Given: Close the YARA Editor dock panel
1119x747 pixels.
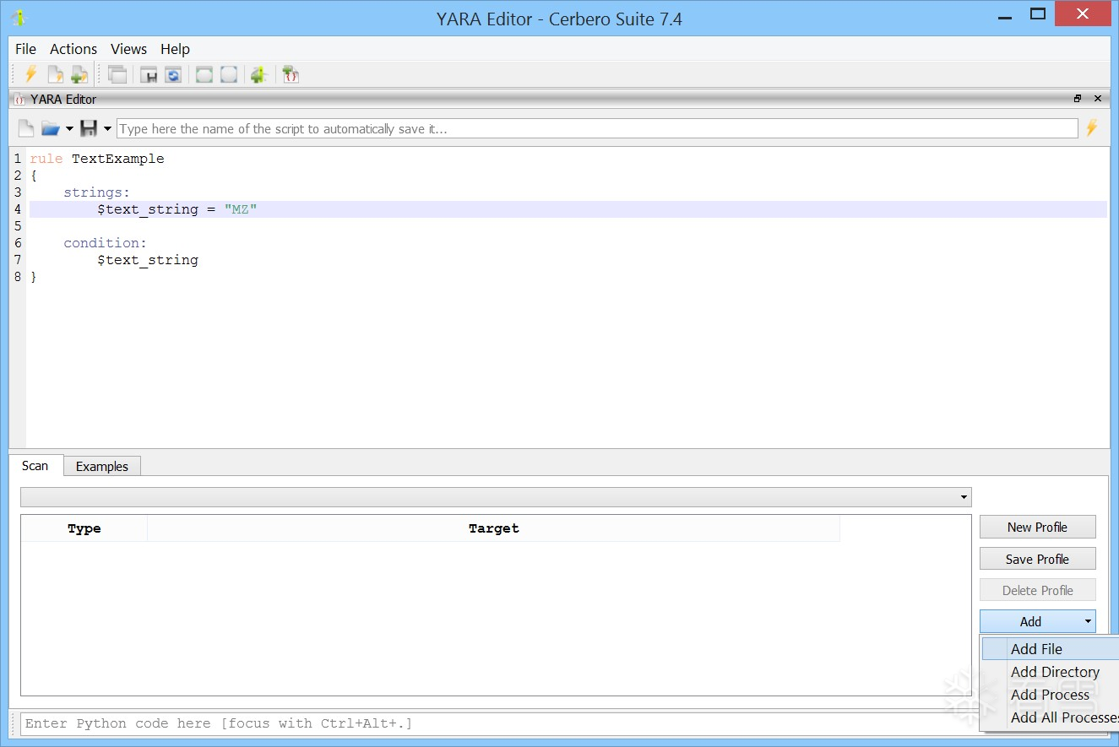Looking at the screenshot, I should 1098,99.
